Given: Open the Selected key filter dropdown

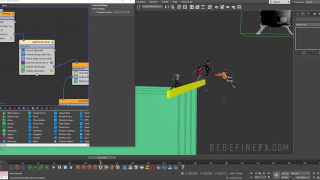Looking at the screenshot, I should [x=300, y=173].
